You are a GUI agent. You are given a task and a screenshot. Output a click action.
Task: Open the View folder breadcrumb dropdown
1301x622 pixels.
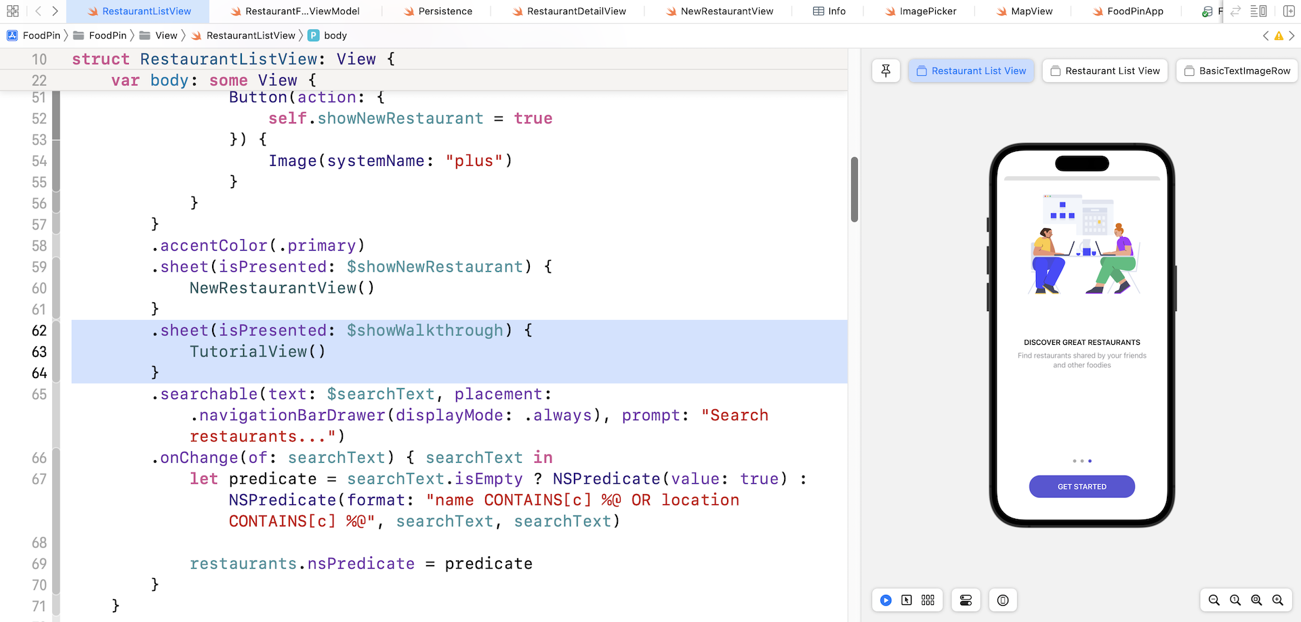pyautogui.click(x=165, y=35)
